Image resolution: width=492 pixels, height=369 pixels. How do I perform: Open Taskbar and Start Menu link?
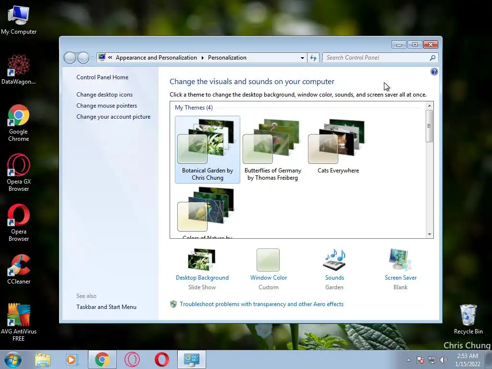point(106,307)
